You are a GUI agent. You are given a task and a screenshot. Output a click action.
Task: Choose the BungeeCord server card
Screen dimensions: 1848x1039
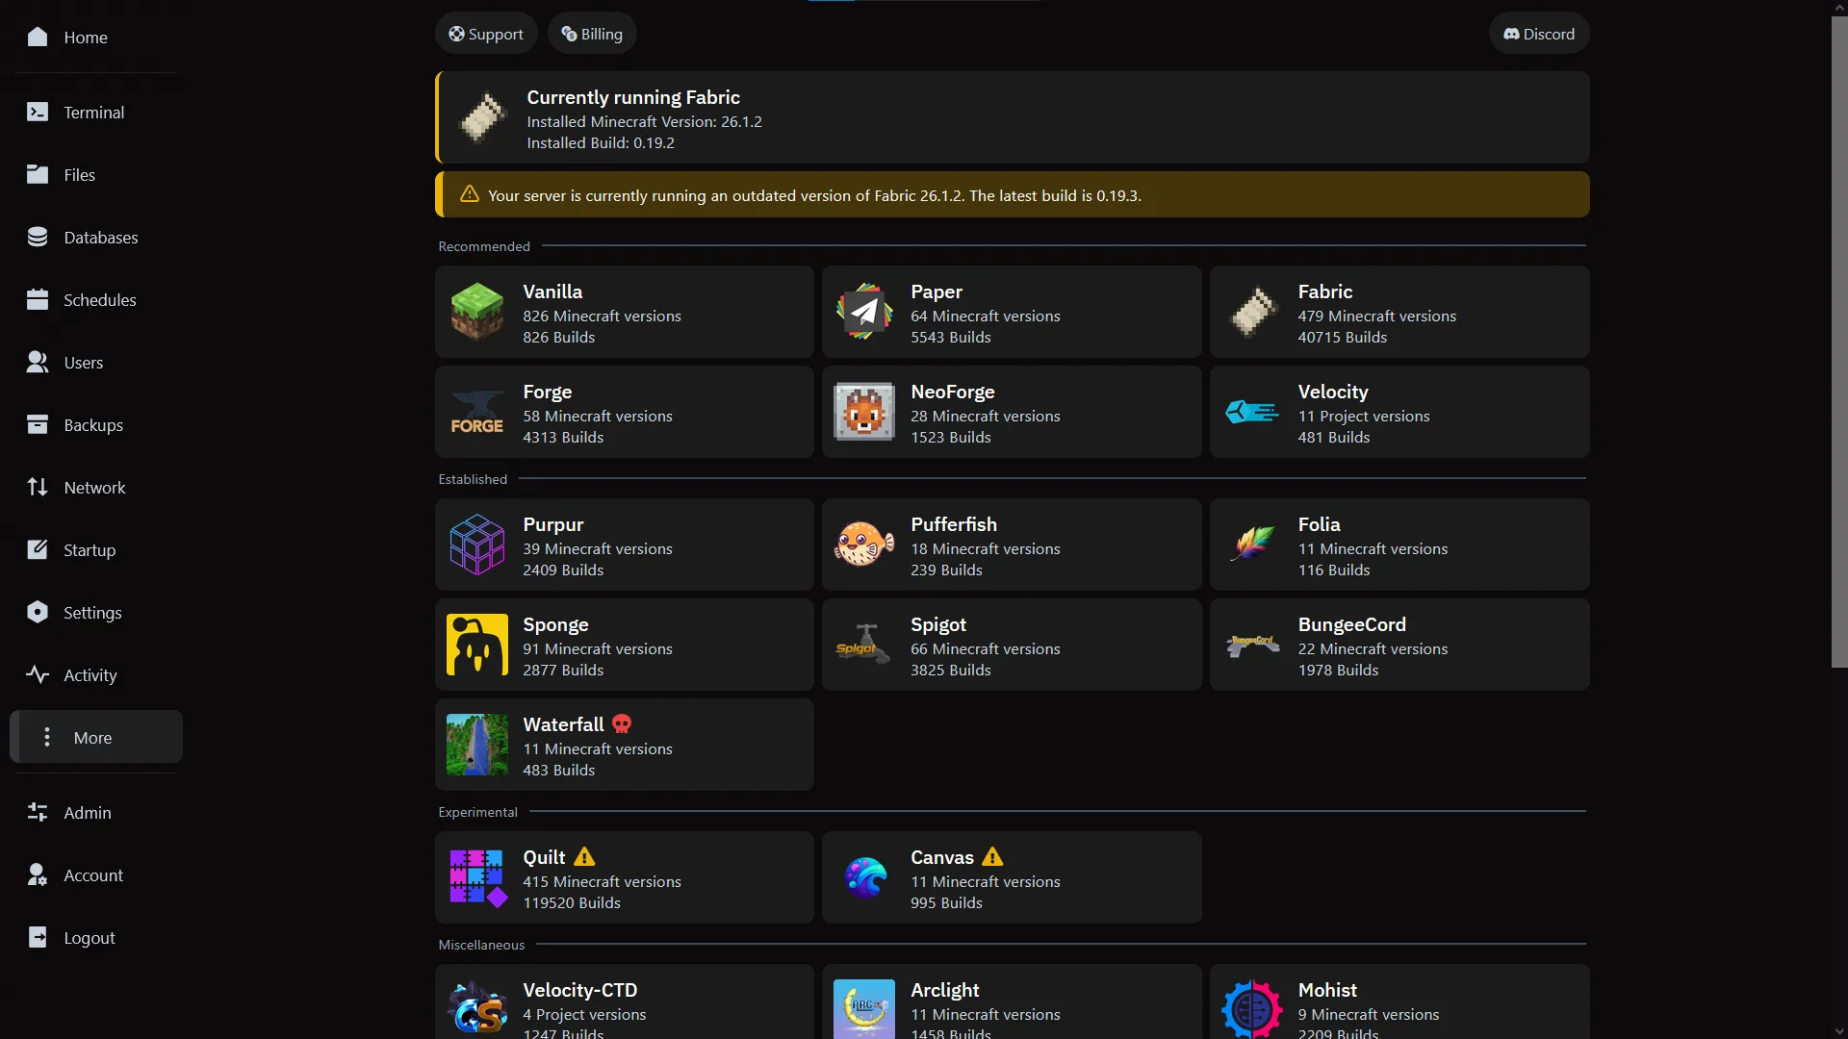[1399, 645]
